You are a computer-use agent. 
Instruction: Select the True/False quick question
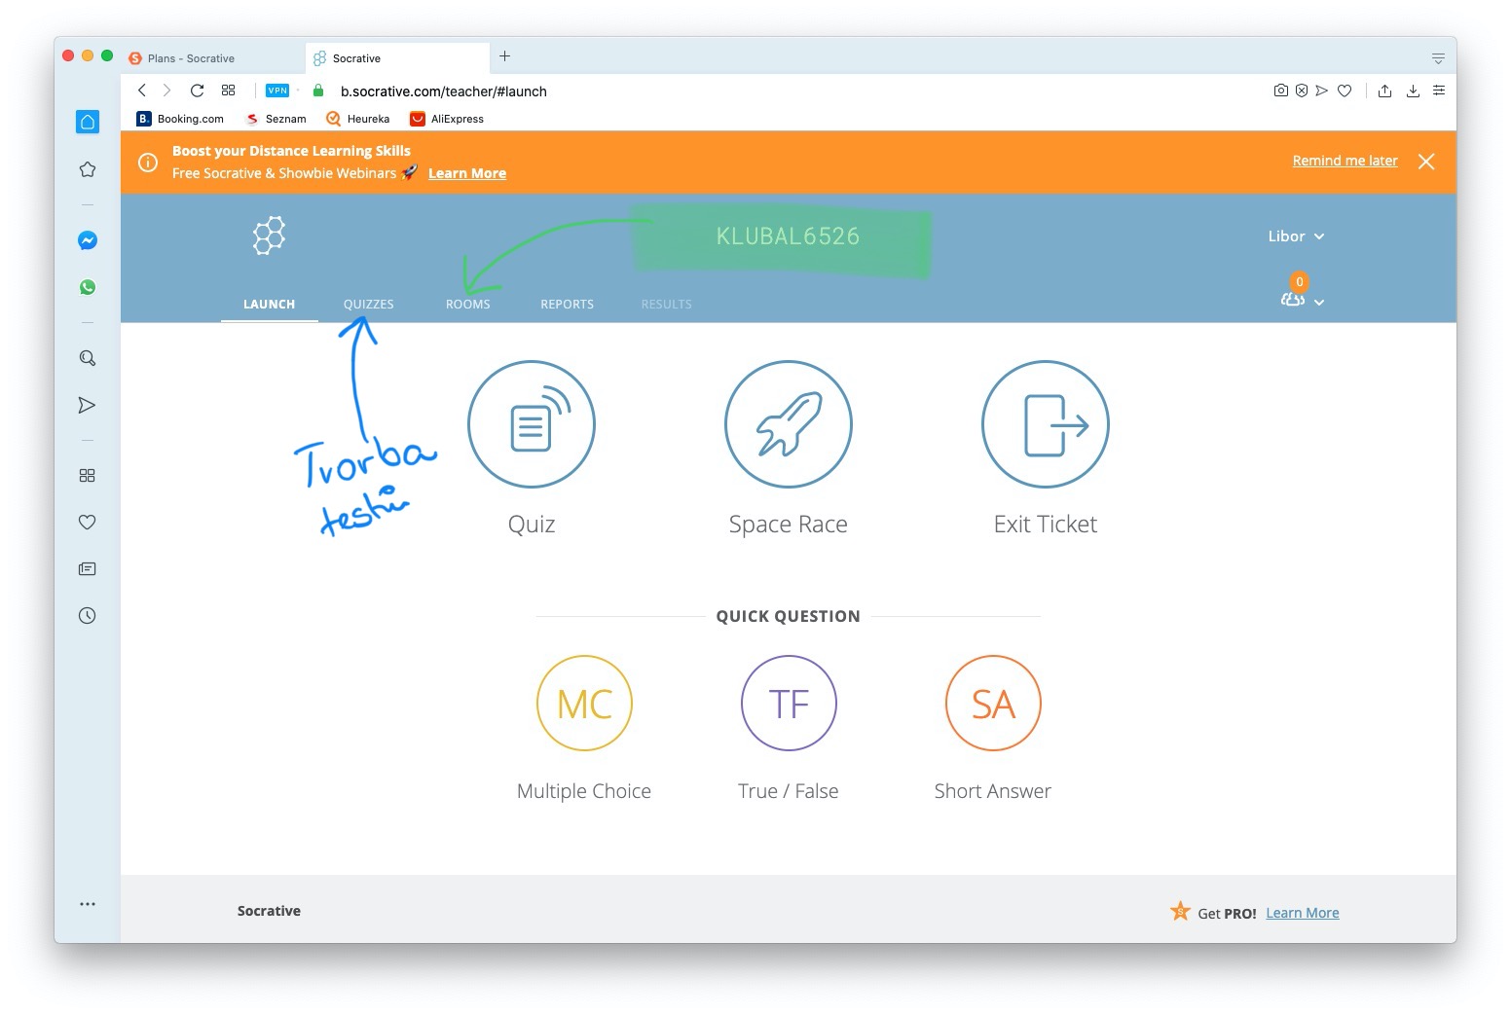[x=789, y=703]
